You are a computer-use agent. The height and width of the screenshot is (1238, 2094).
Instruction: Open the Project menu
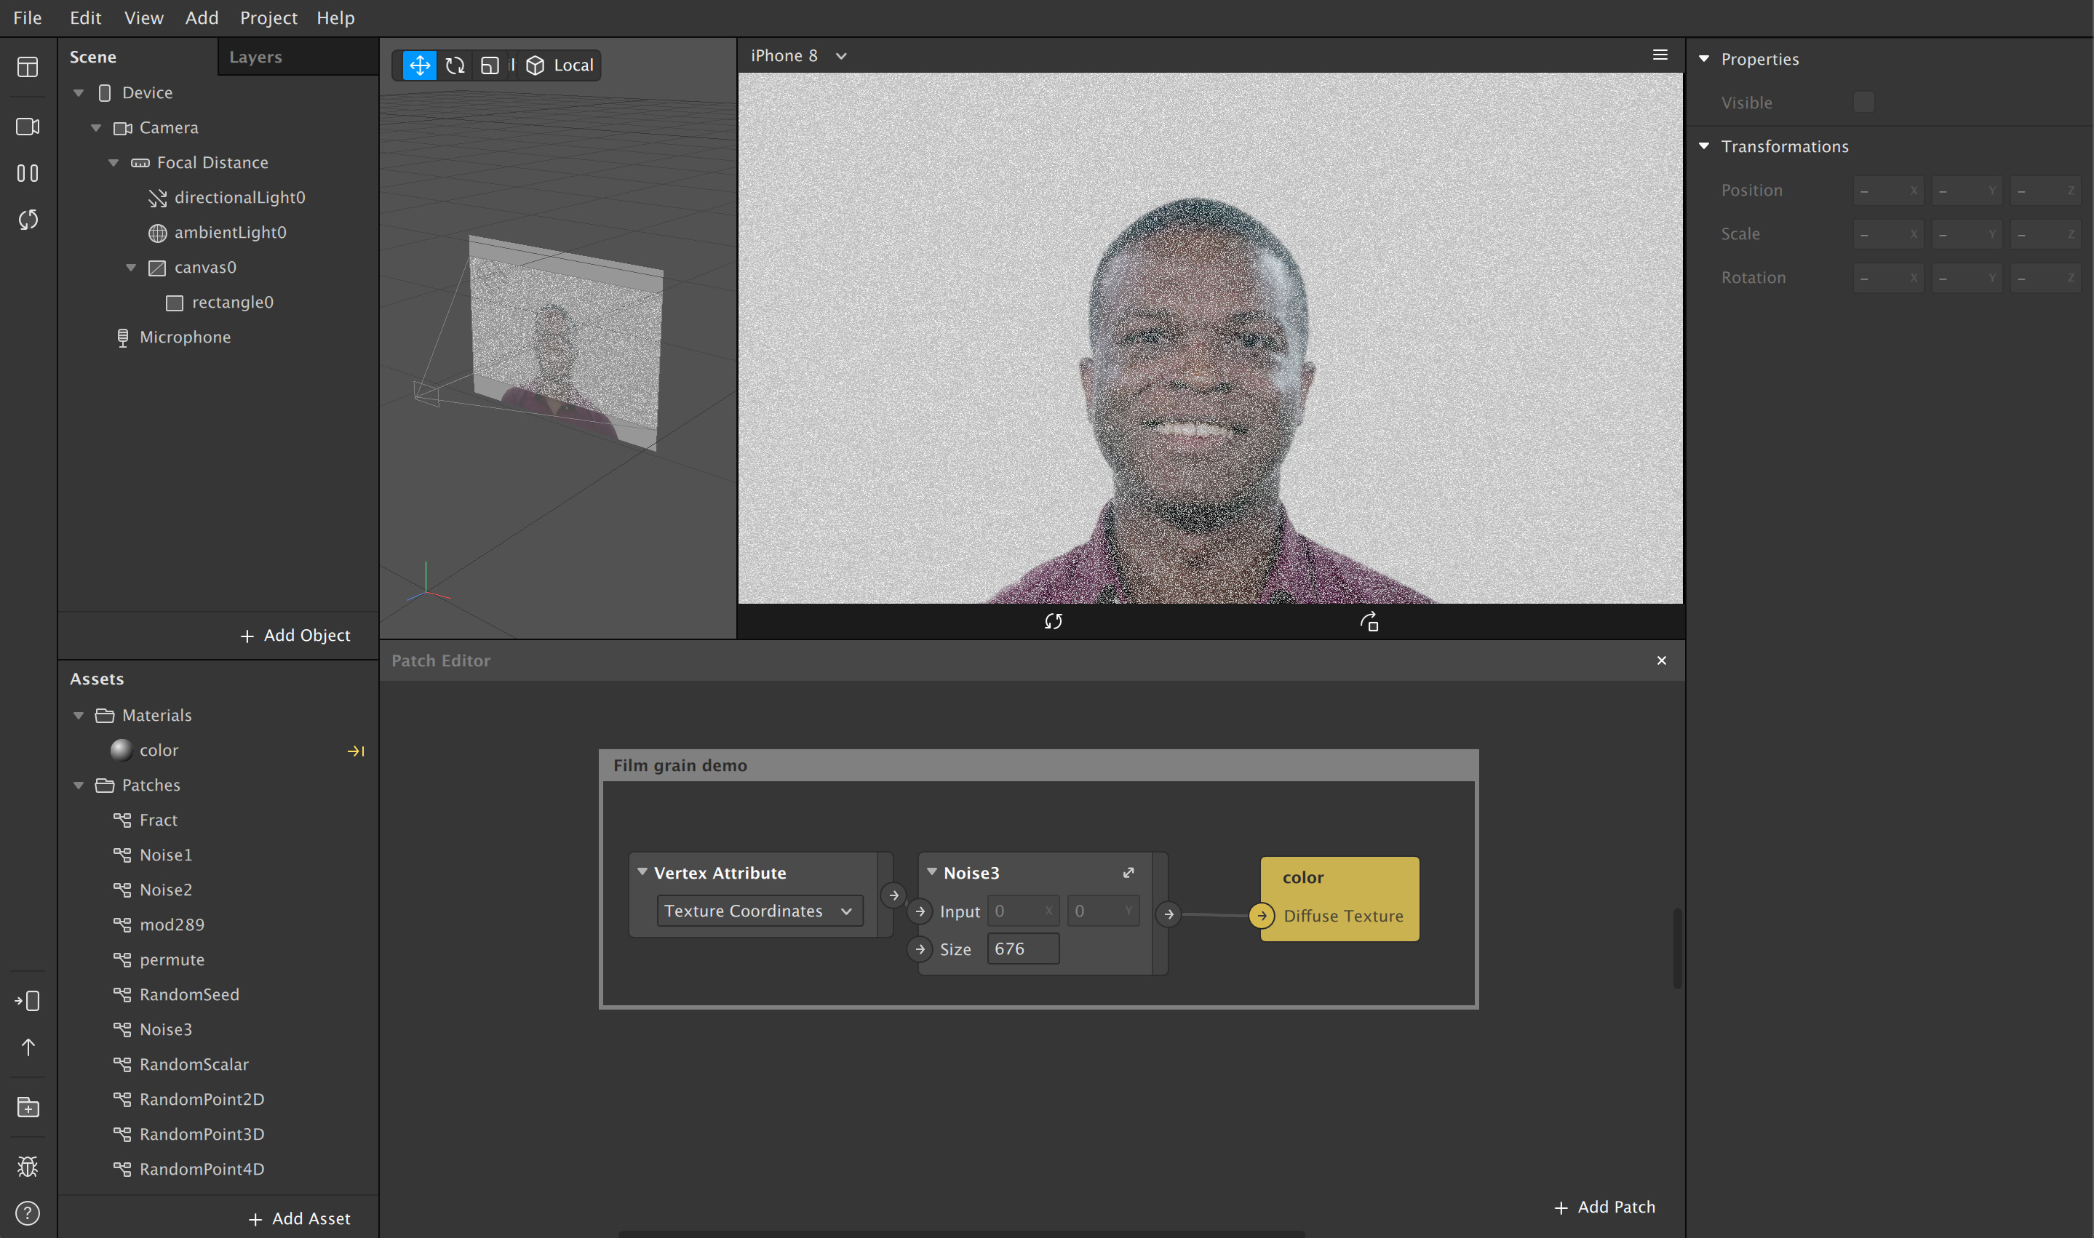(x=268, y=17)
